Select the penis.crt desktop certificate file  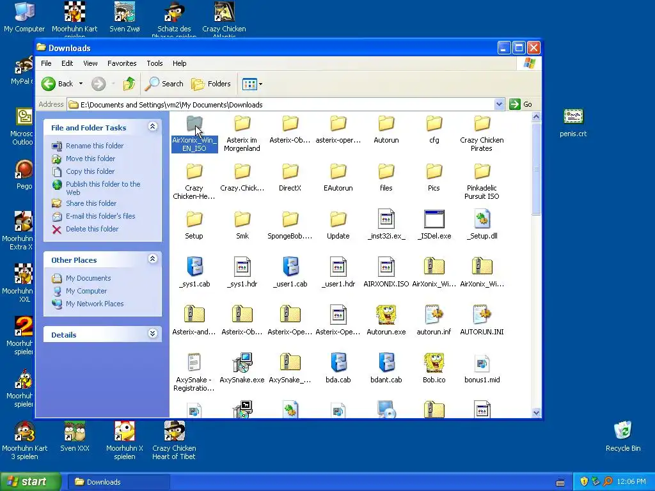(573, 123)
